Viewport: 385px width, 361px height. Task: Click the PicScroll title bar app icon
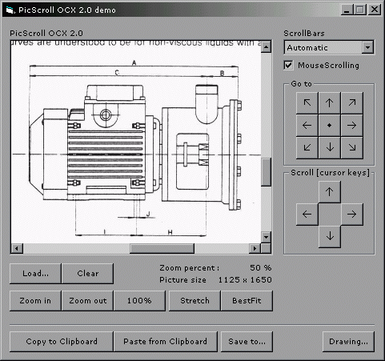pos(10,10)
